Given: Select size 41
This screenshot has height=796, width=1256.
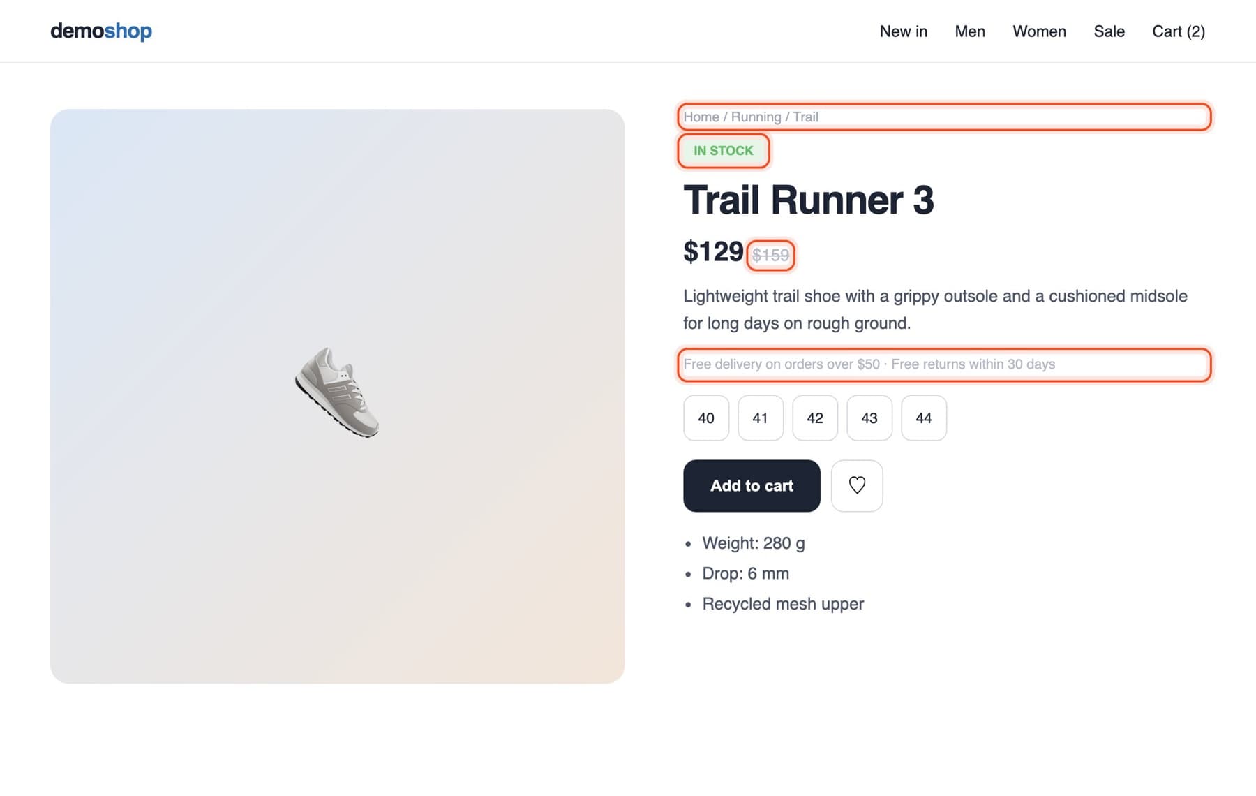Looking at the screenshot, I should click(x=761, y=418).
